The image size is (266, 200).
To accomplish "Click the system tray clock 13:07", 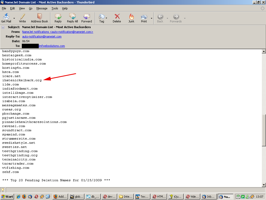I will coord(260,197).
